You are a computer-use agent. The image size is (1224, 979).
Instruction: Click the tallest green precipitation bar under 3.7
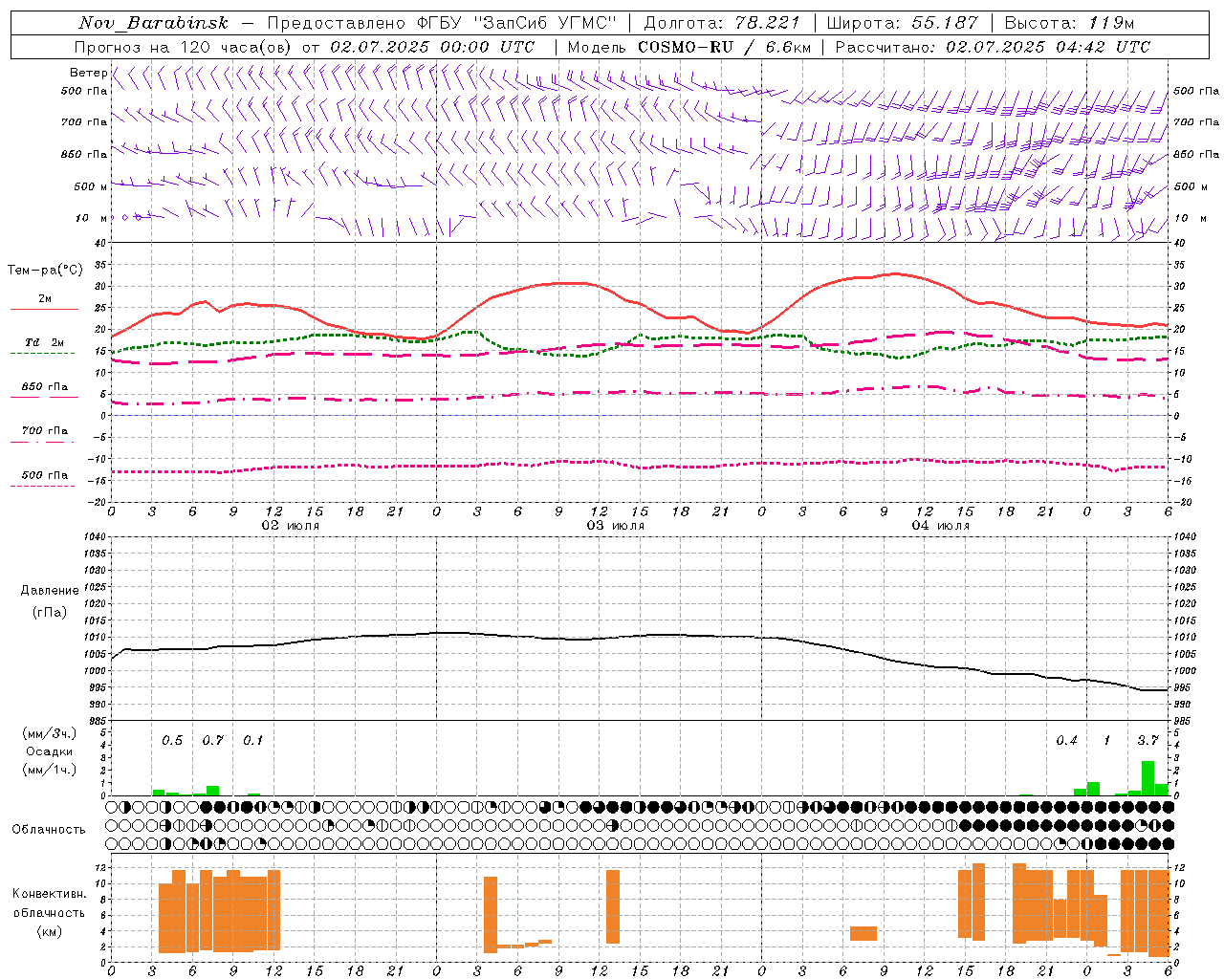coord(1147,778)
